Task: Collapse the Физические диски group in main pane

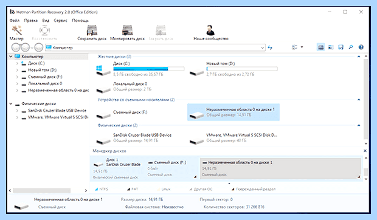Action: (359, 125)
